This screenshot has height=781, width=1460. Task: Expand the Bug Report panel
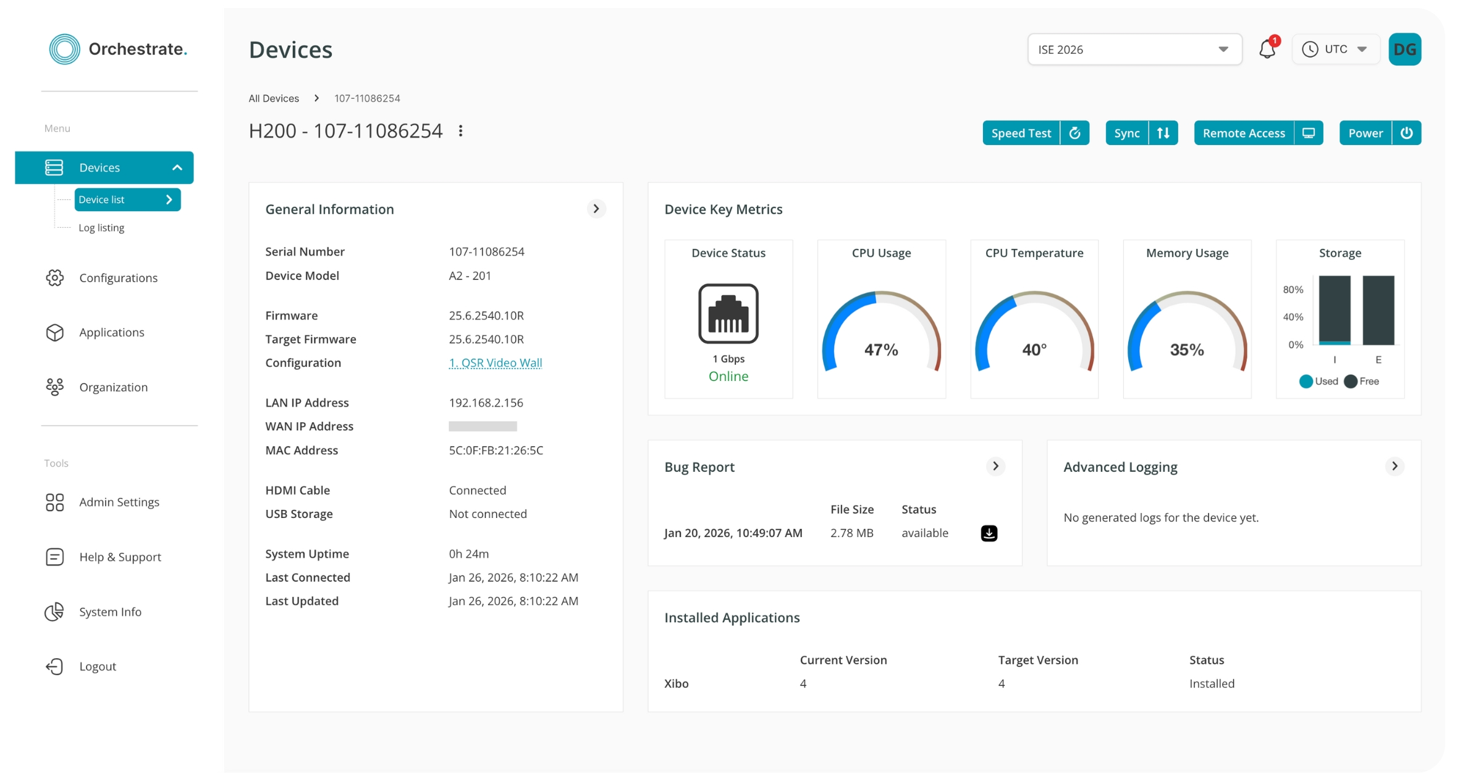(x=995, y=466)
